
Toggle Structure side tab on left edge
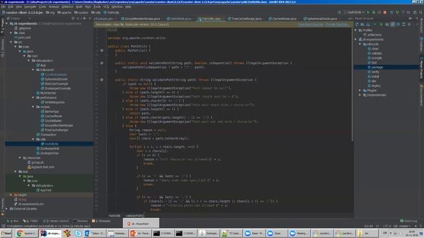(x=3, y=48)
